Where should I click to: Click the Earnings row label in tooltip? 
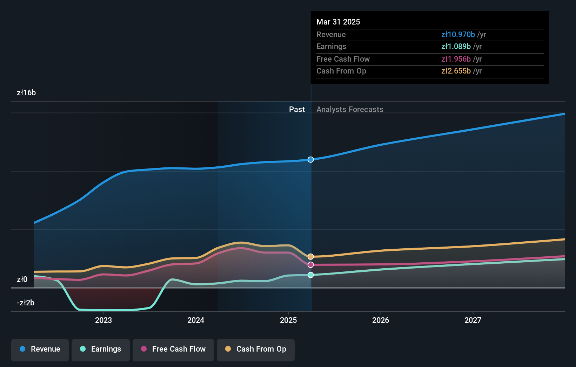[331, 47]
